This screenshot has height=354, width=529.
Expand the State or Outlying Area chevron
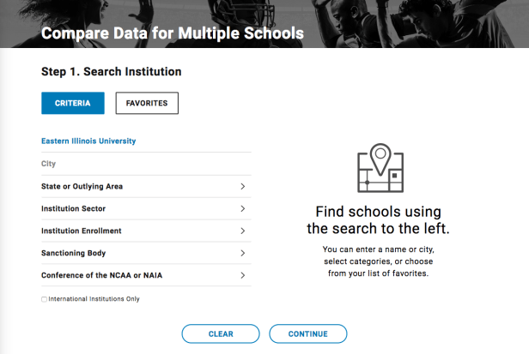(243, 186)
